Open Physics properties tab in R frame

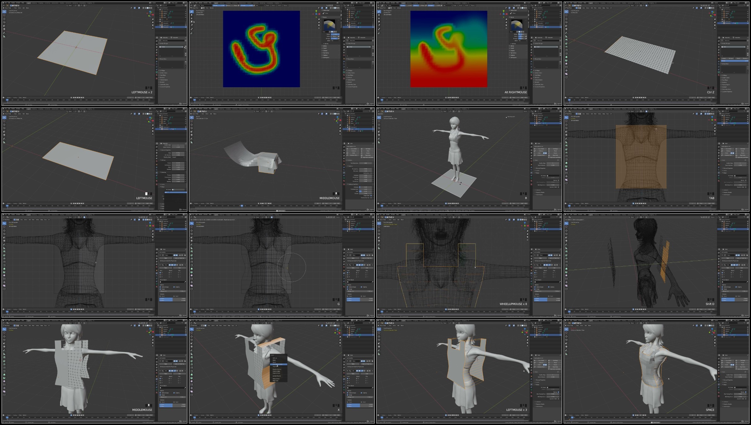(531, 173)
